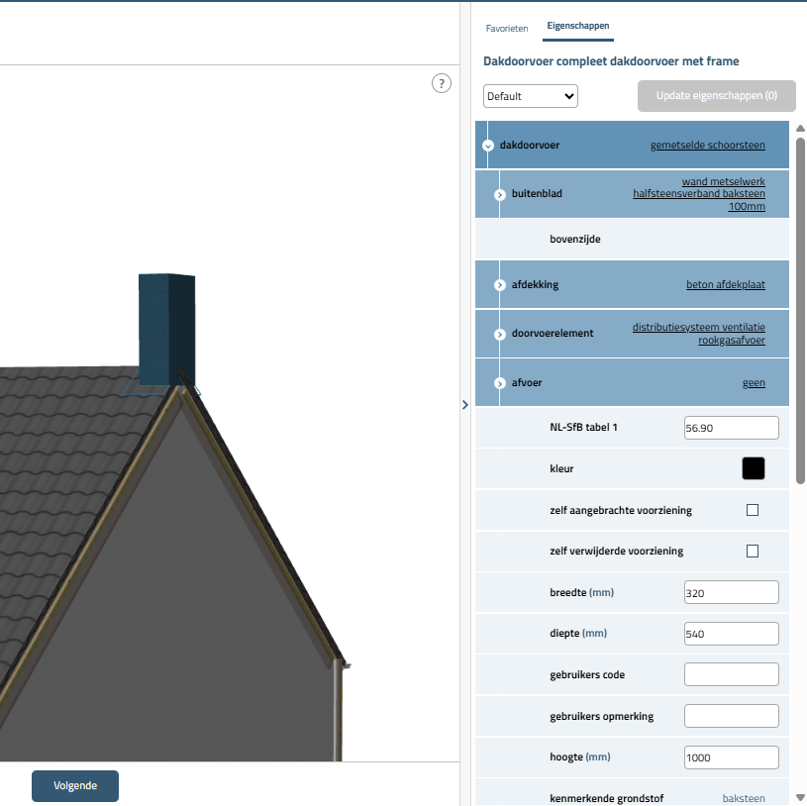Click Update eigenschappen button

click(x=716, y=96)
